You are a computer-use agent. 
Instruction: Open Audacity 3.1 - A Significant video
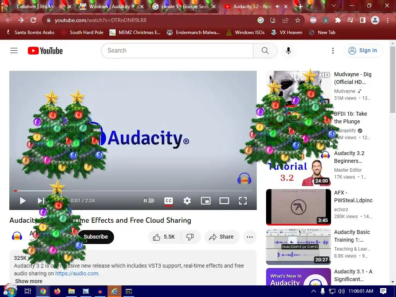point(353,275)
